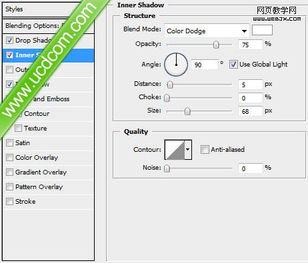The height and width of the screenshot is (263, 308).
Task: Click the Opacity value field showing 75
Action: pos(251,45)
